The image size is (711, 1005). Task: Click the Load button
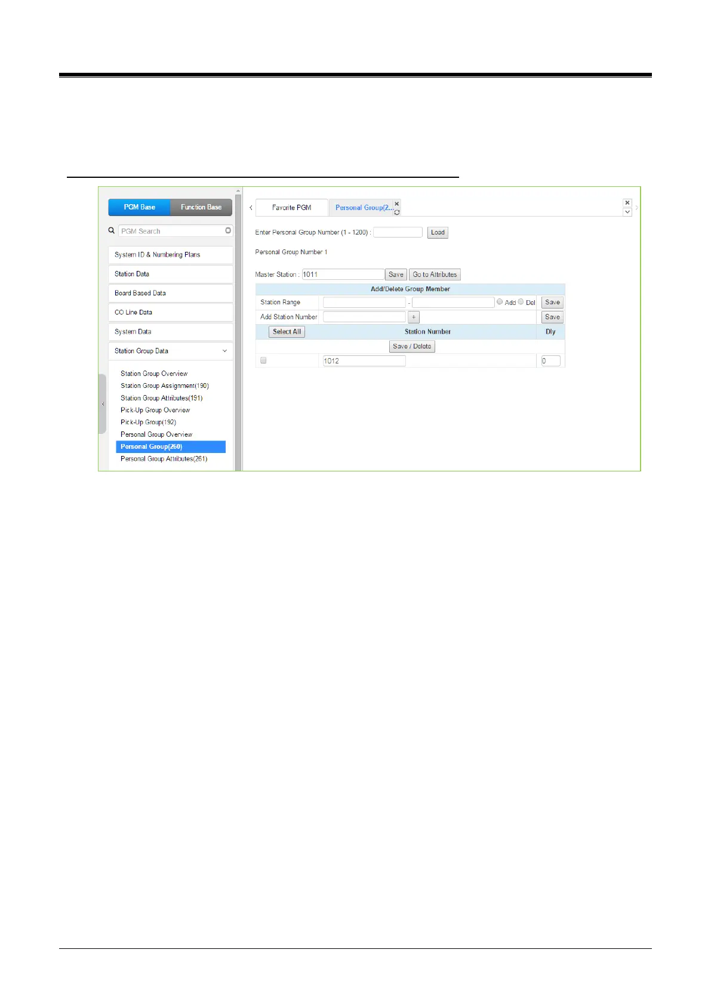click(x=438, y=233)
